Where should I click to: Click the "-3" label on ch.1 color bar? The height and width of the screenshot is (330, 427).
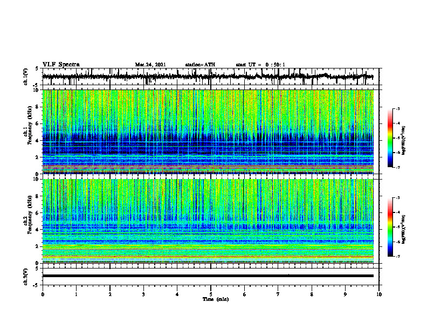pyautogui.click(x=398, y=108)
